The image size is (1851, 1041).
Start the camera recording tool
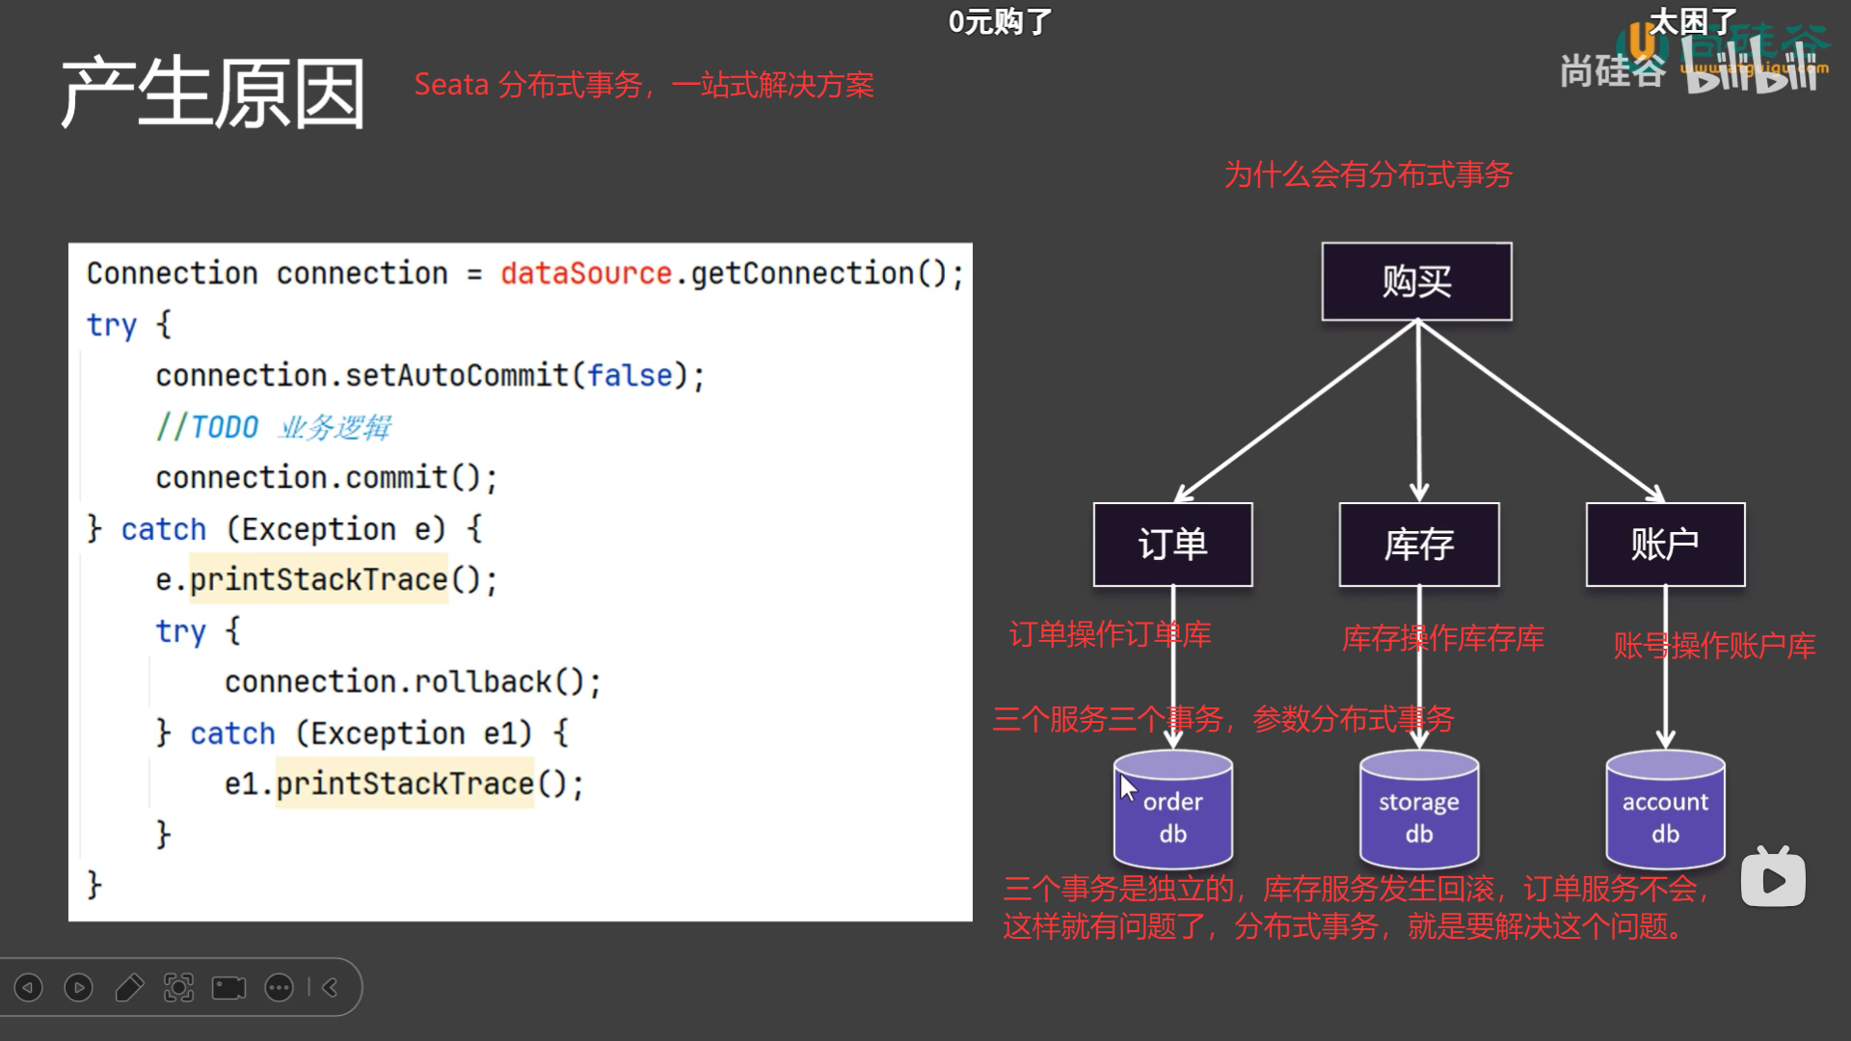(x=228, y=987)
